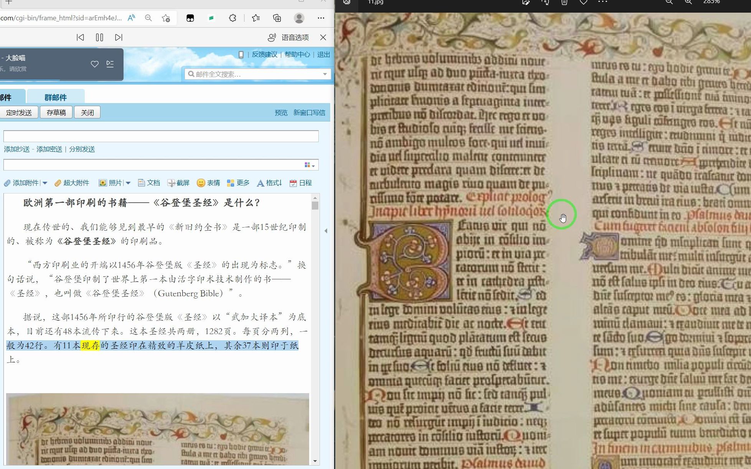The width and height of the screenshot is (751, 469).
Task: Click the mobile phone icon in mail header
Action: [241, 54]
